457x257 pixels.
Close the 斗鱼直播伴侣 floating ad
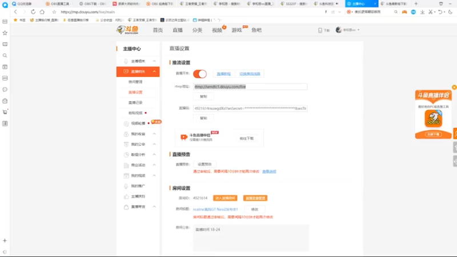coord(454,87)
